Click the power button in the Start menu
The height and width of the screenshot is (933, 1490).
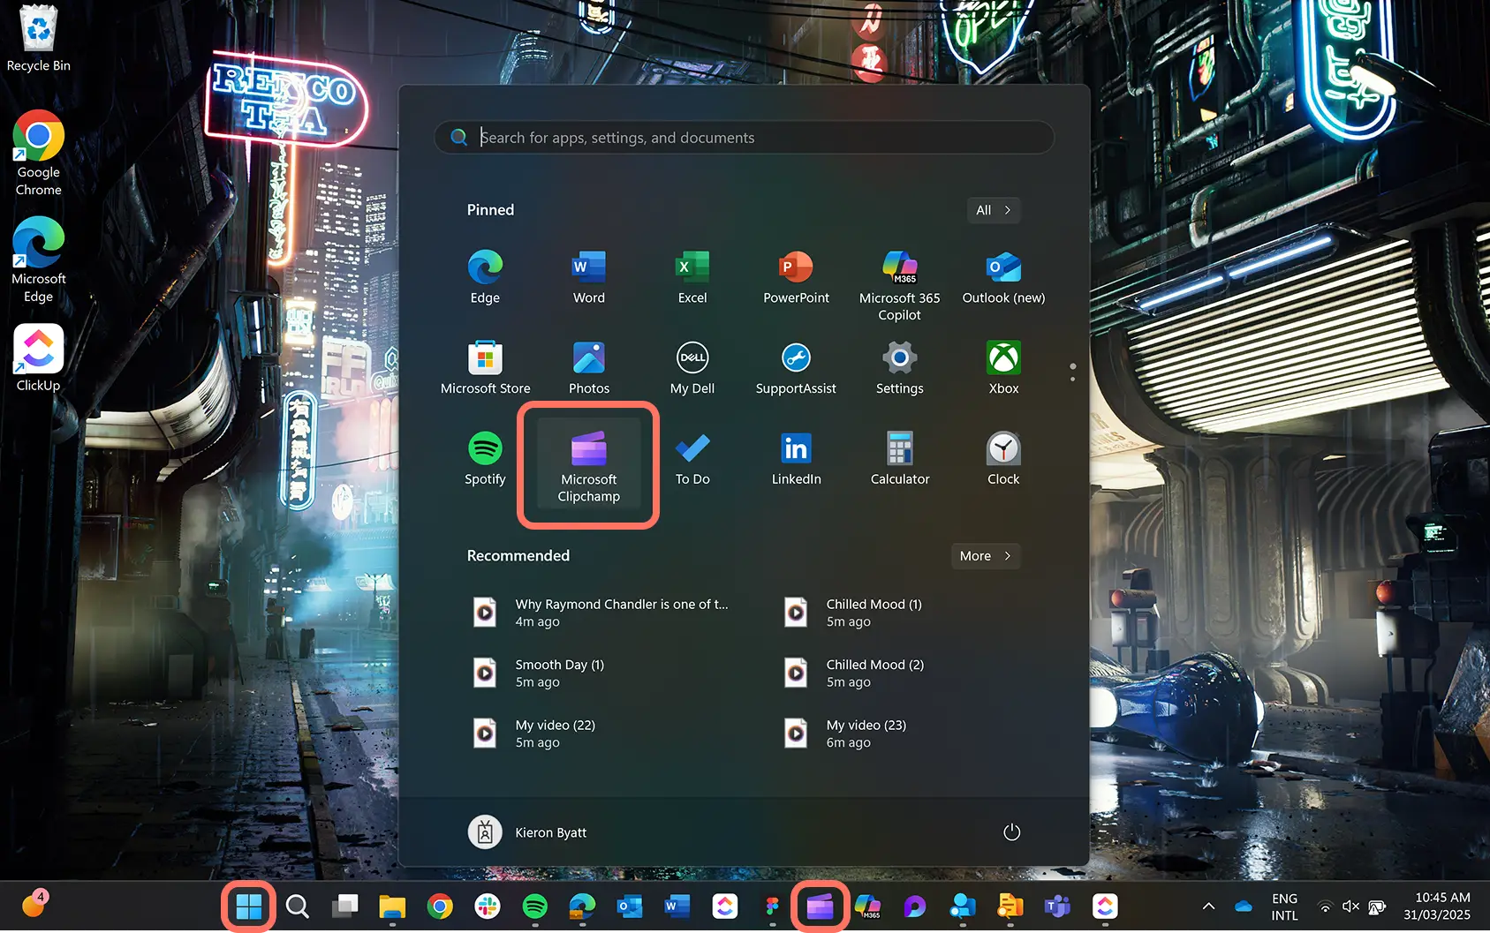click(x=1012, y=832)
